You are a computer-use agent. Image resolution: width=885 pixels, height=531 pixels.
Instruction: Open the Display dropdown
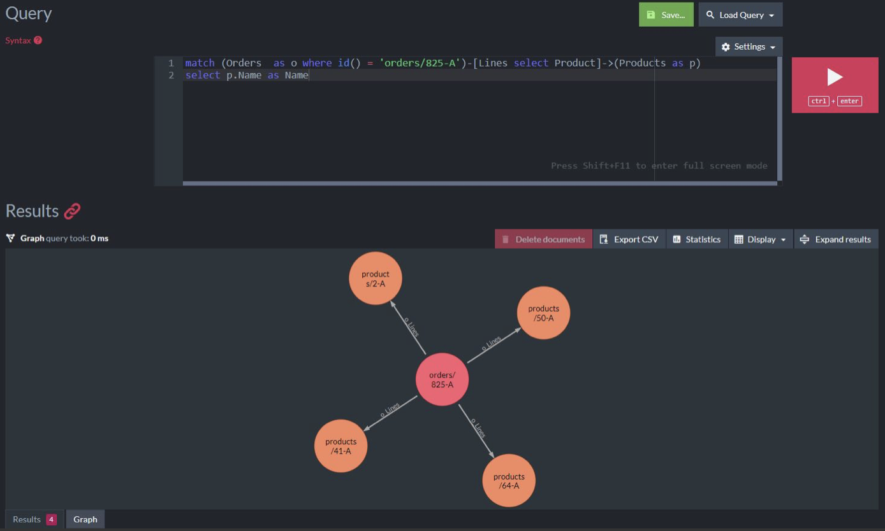pos(761,239)
